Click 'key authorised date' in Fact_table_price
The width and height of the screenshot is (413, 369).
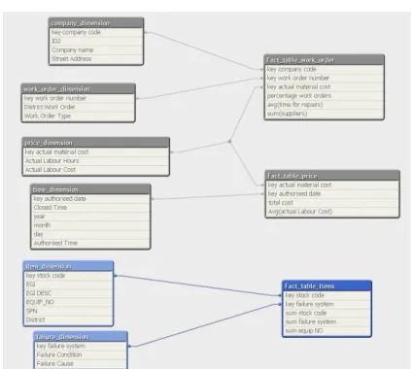tap(332, 194)
